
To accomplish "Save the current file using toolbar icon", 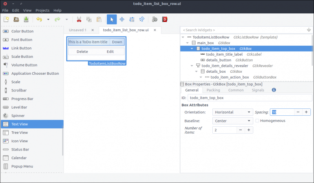I will tap(26, 19).
